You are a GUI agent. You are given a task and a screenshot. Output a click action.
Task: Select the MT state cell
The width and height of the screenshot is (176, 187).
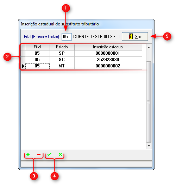pos(62,66)
